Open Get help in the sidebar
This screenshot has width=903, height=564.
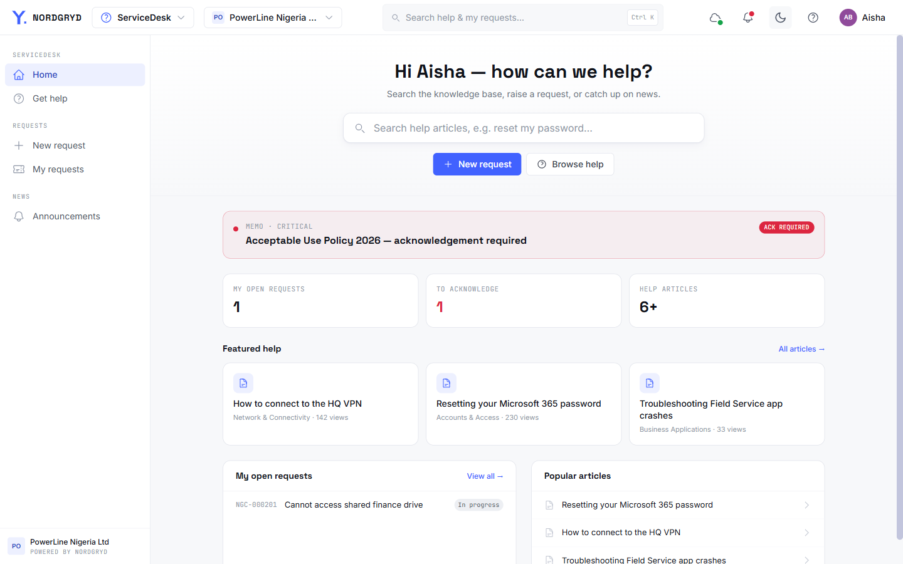[x=75, y=98]
